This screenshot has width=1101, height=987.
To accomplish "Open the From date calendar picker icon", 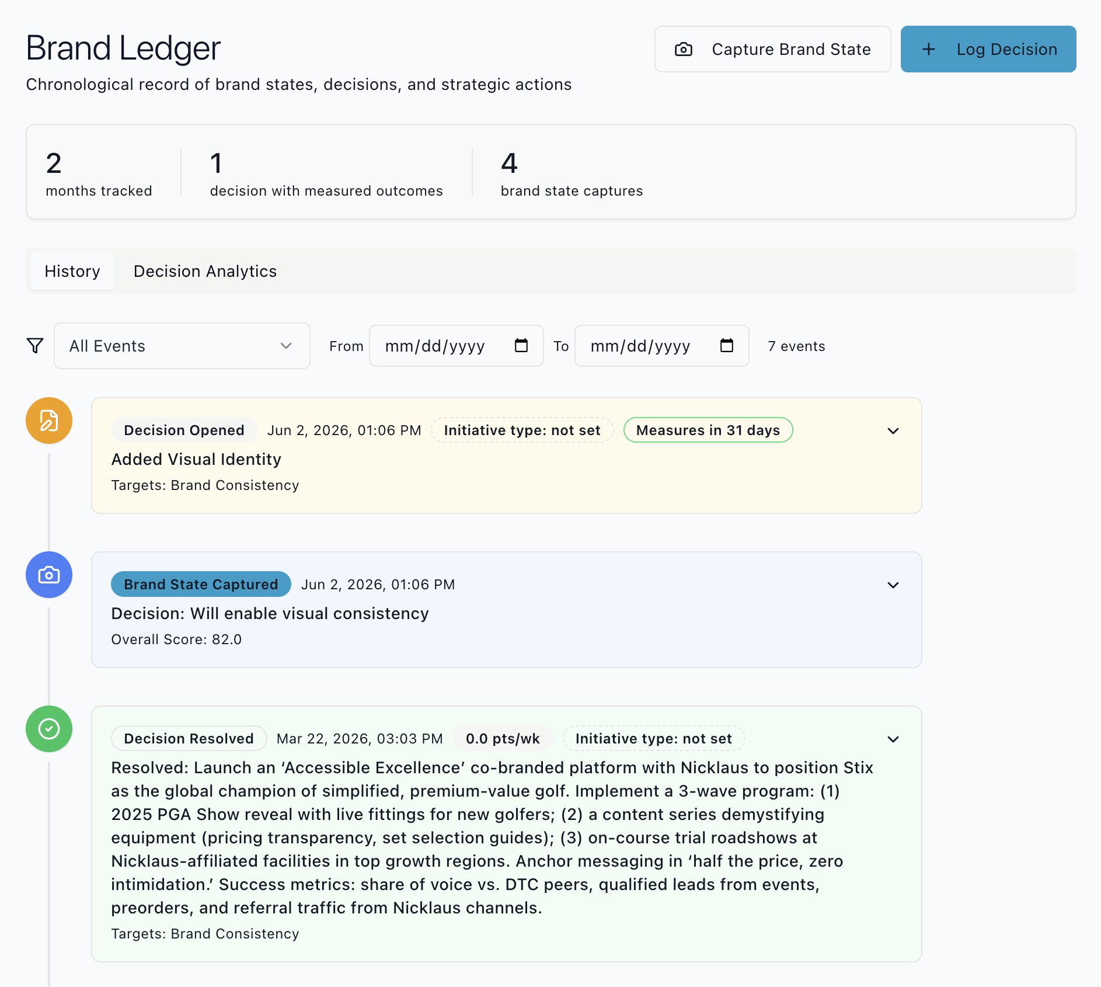I will pos(521,346).
